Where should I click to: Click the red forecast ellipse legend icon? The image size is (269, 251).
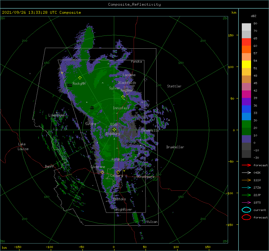coord(246,217)
